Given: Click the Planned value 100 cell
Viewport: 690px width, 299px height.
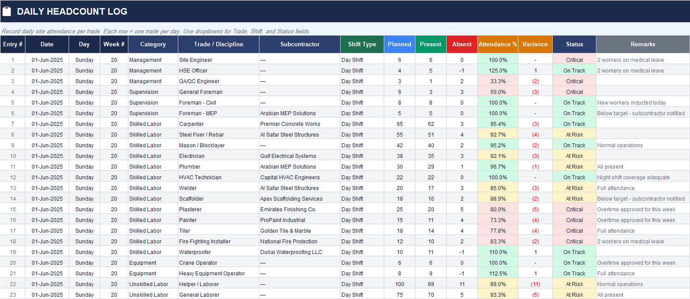Looking at the screenshot, I should click(400, 284).
